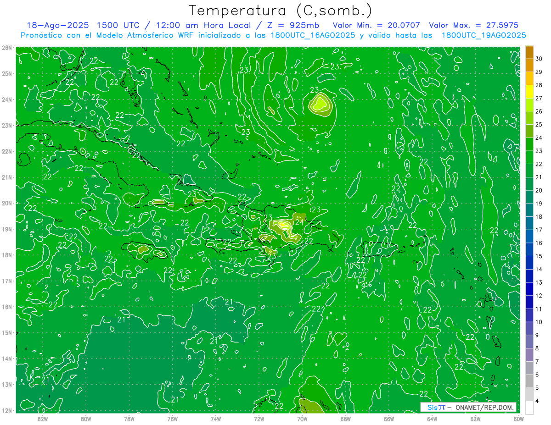Click the title "Temperatura (C,somb.)"
The image size is (551, 425).
[x=280, y=11]
